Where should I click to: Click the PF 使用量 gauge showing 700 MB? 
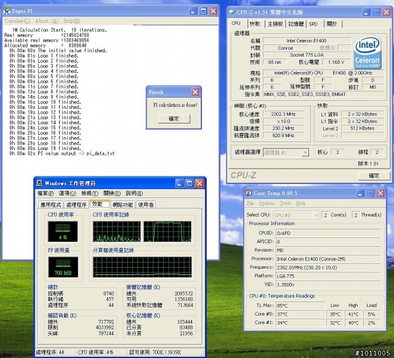click(x=63, y=267)
